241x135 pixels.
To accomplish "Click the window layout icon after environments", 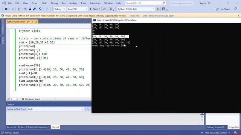I will [163, 9].
